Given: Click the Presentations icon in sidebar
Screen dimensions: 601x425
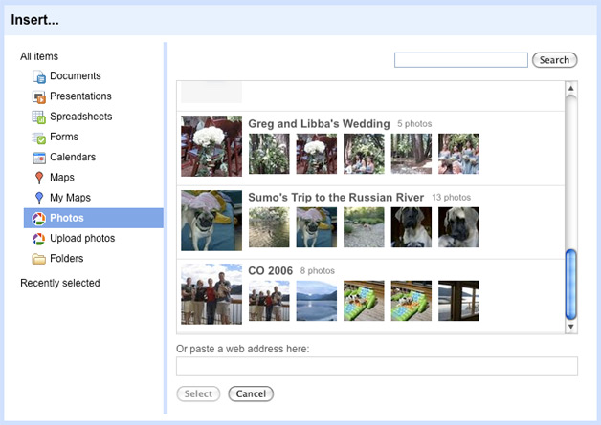Looking at the screenshot, I should [x=39, y=97].
